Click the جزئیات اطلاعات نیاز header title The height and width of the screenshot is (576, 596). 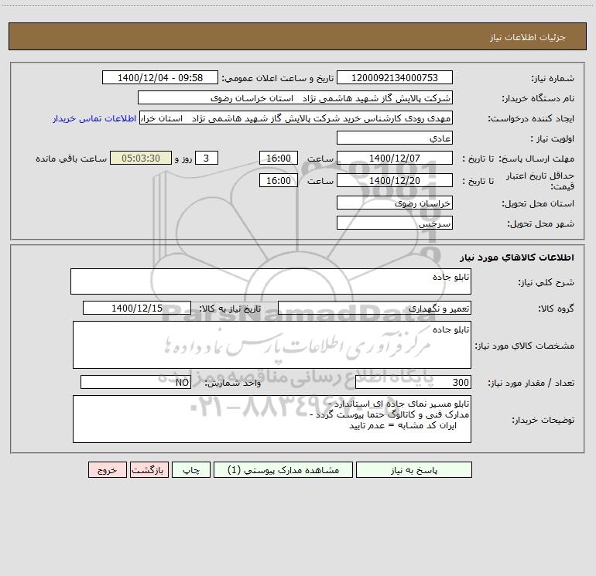(528, 37)
